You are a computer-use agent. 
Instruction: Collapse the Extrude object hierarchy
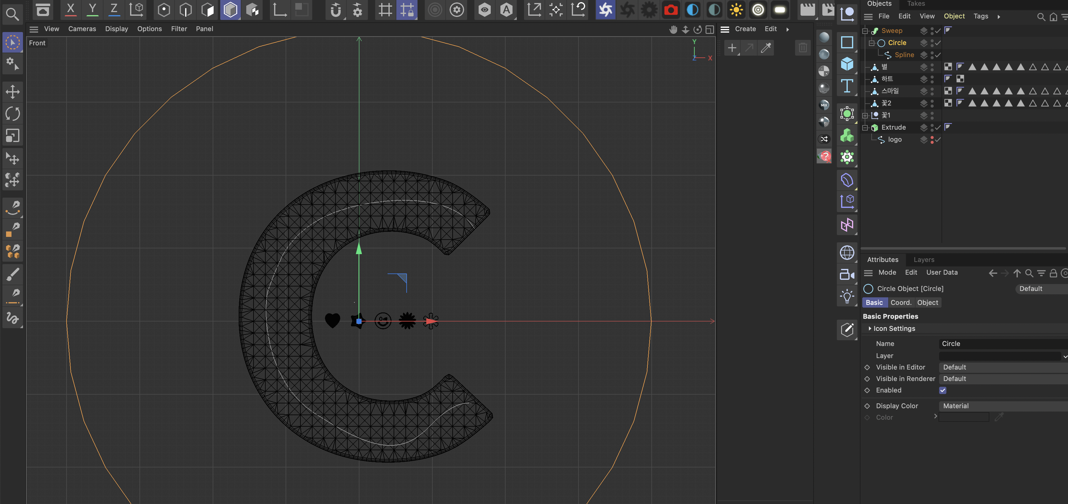click(865, 128)
